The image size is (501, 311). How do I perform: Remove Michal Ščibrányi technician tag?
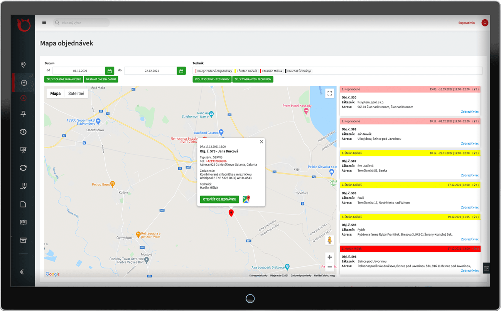[x=288, y=71]
